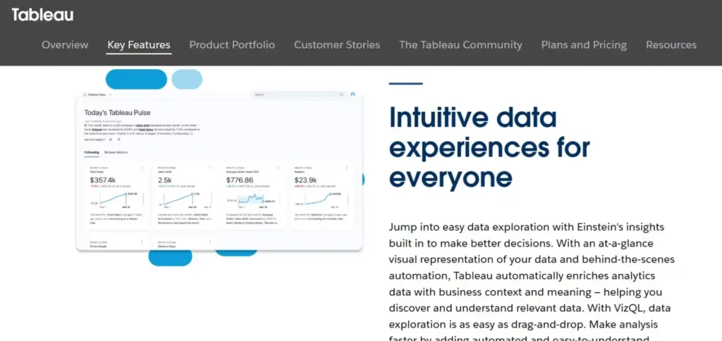The image size is (722, 341).
Task: Click the 2.5k Units Sold value
Action: [165, 180]
